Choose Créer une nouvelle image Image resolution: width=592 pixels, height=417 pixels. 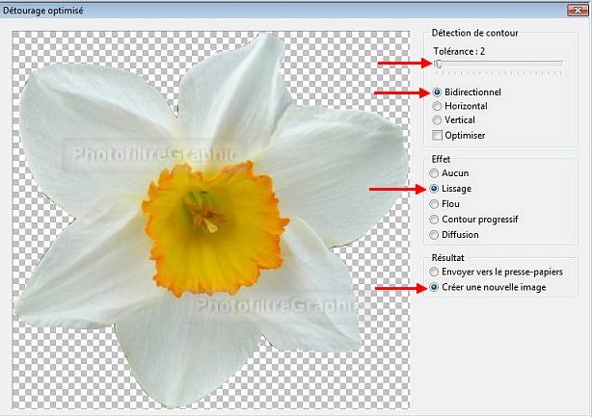tap(436, 287)
